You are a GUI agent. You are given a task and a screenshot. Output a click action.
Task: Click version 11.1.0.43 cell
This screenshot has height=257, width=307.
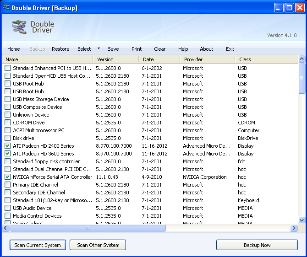click(107, 177)
